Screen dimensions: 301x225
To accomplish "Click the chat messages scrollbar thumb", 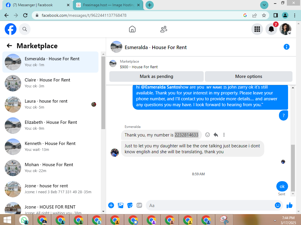I will (x=293, y=168).
